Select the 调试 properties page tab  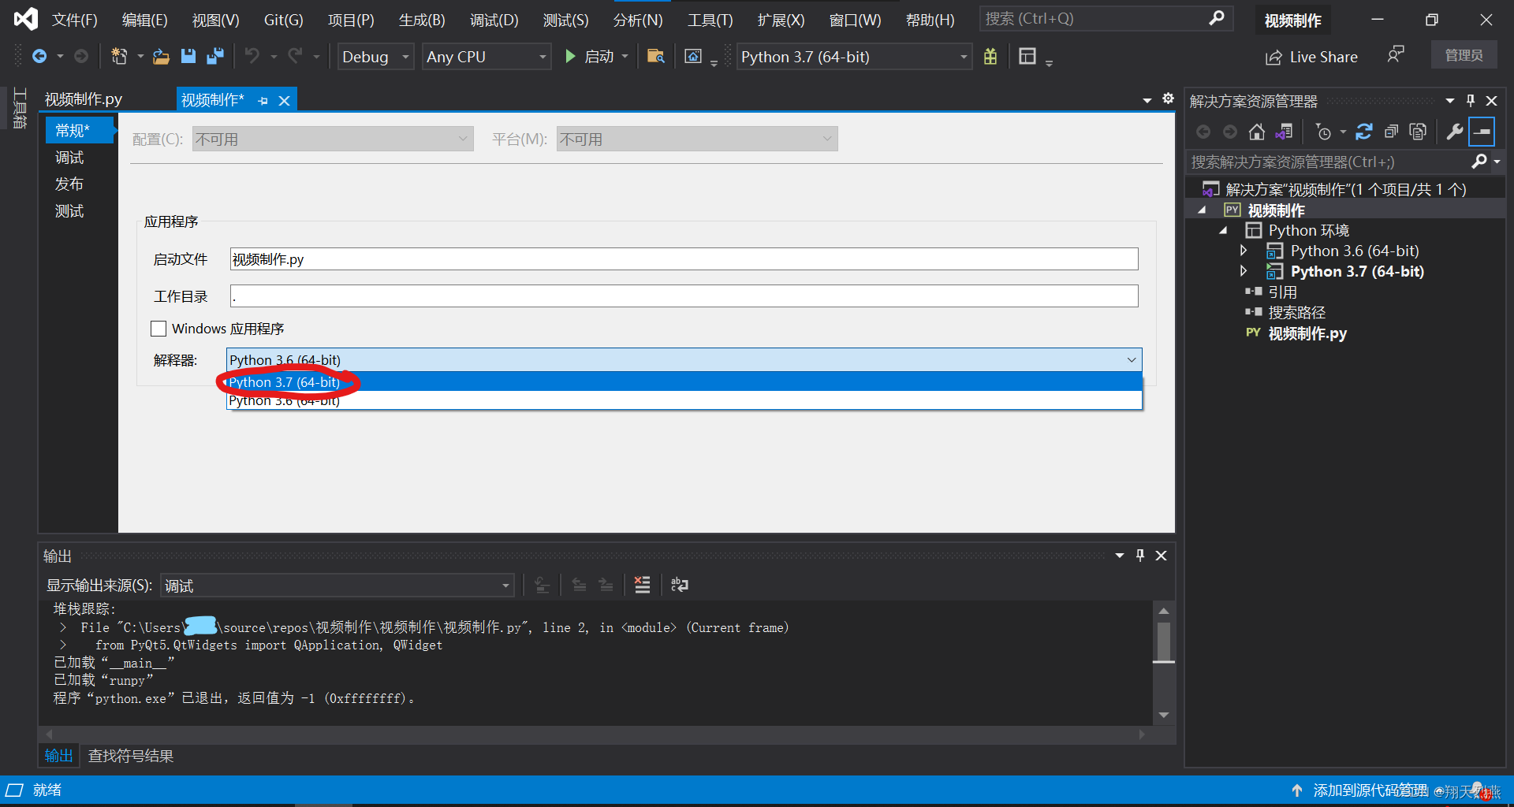coord(69,157)
